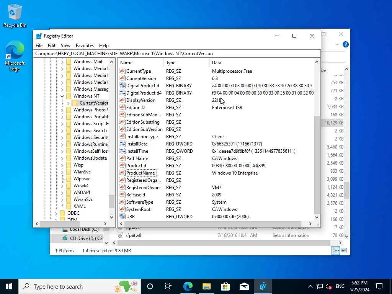Click the Registry Editor title bar icon

pos(39,36)
